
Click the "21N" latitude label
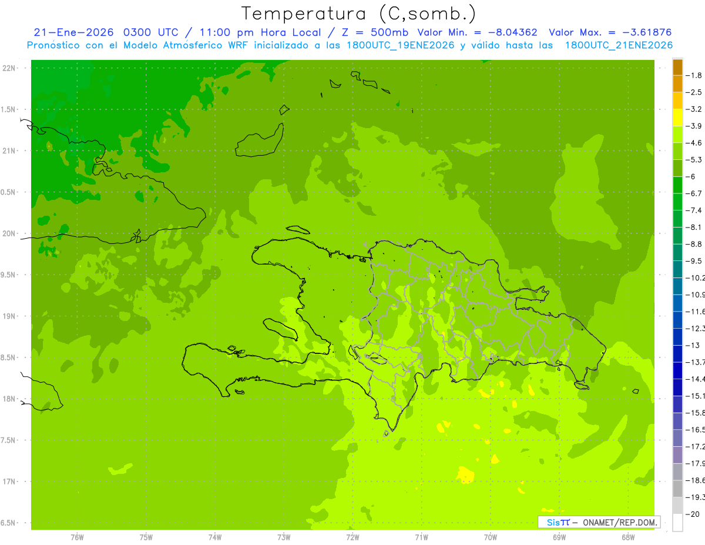(9, 151)
